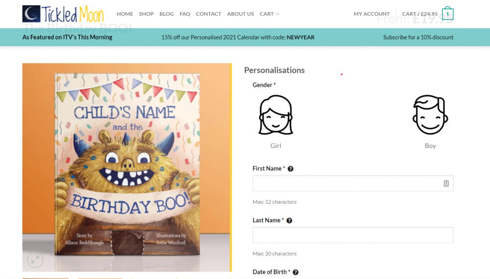The width and height of the screenshot is (490, 279).
Task: Click the Last Name help icon
Action: tap(289, 220)
